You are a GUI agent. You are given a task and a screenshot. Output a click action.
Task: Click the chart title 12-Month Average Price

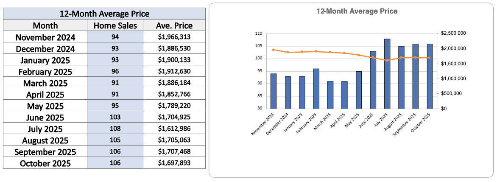click(357, 11)
